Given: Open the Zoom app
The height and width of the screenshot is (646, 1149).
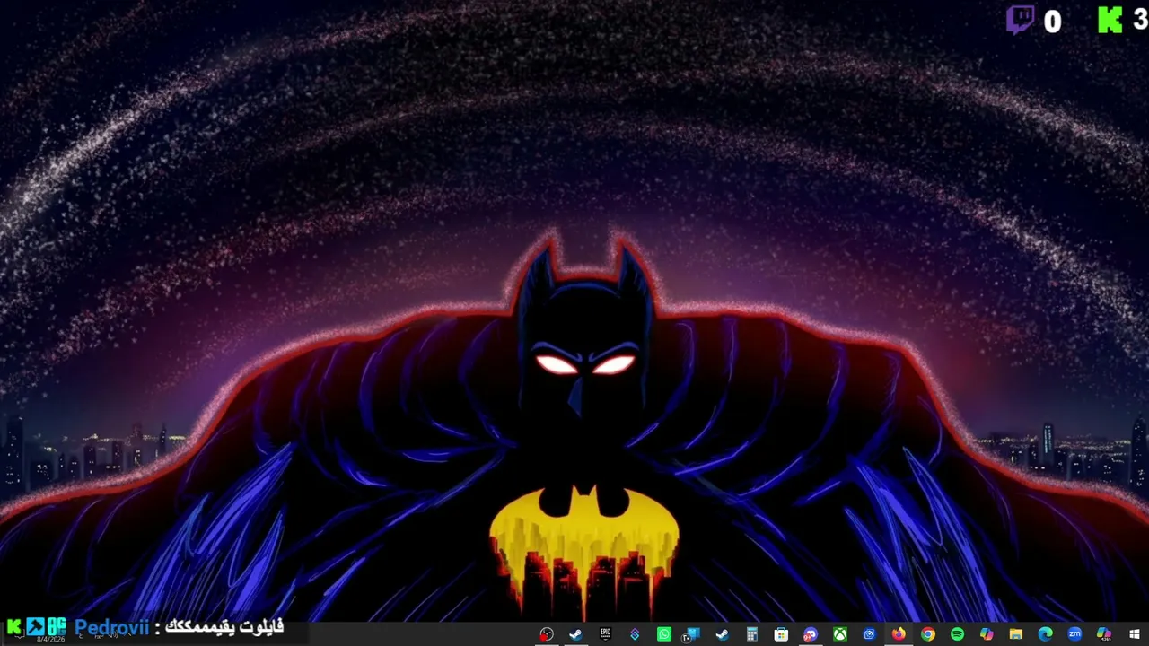Looking at the screenshot, I should point(1074,634).
